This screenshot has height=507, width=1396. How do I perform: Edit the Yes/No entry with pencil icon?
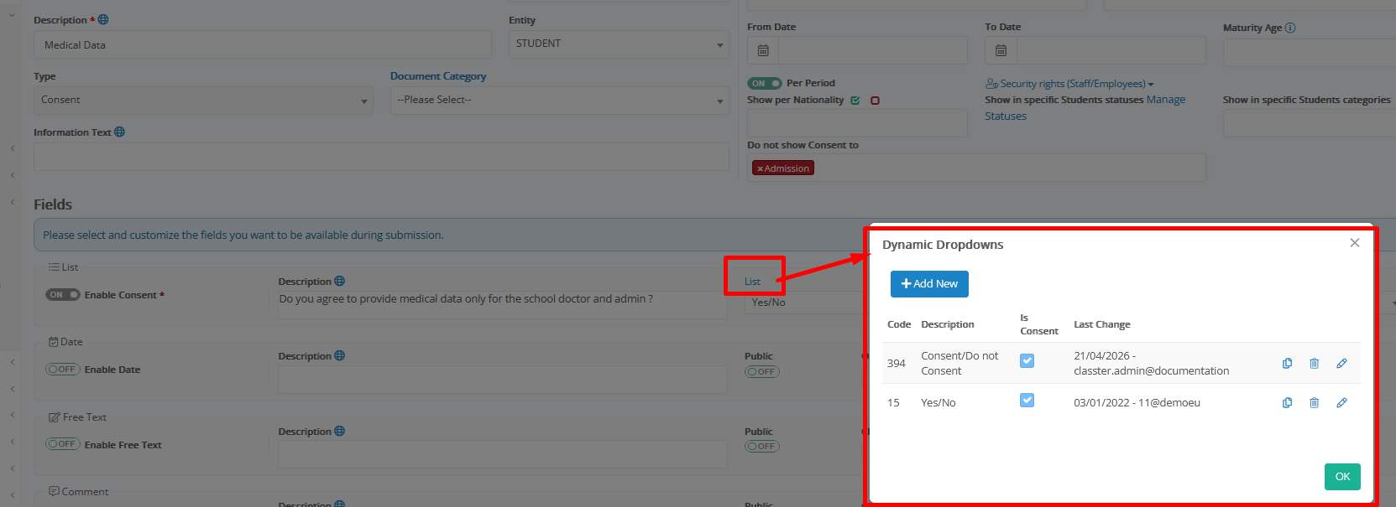point(1341,402)
